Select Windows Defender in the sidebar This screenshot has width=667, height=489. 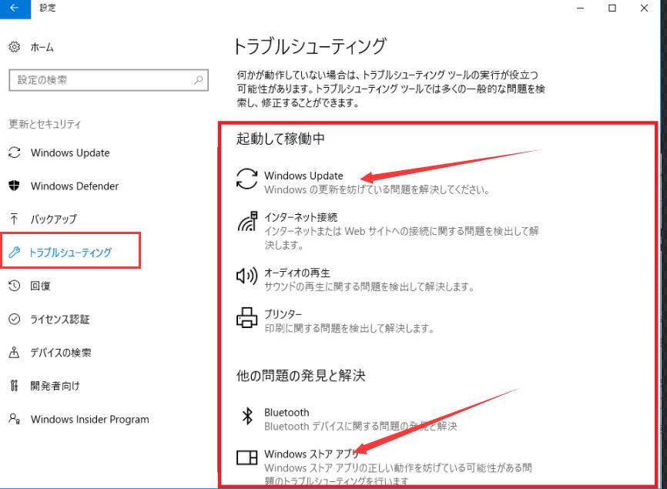(x=74, y=186)
